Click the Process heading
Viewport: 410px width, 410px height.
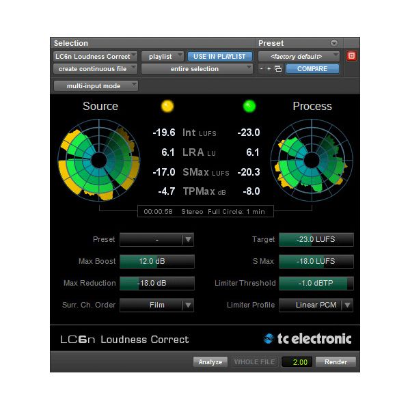pos(312,106)
